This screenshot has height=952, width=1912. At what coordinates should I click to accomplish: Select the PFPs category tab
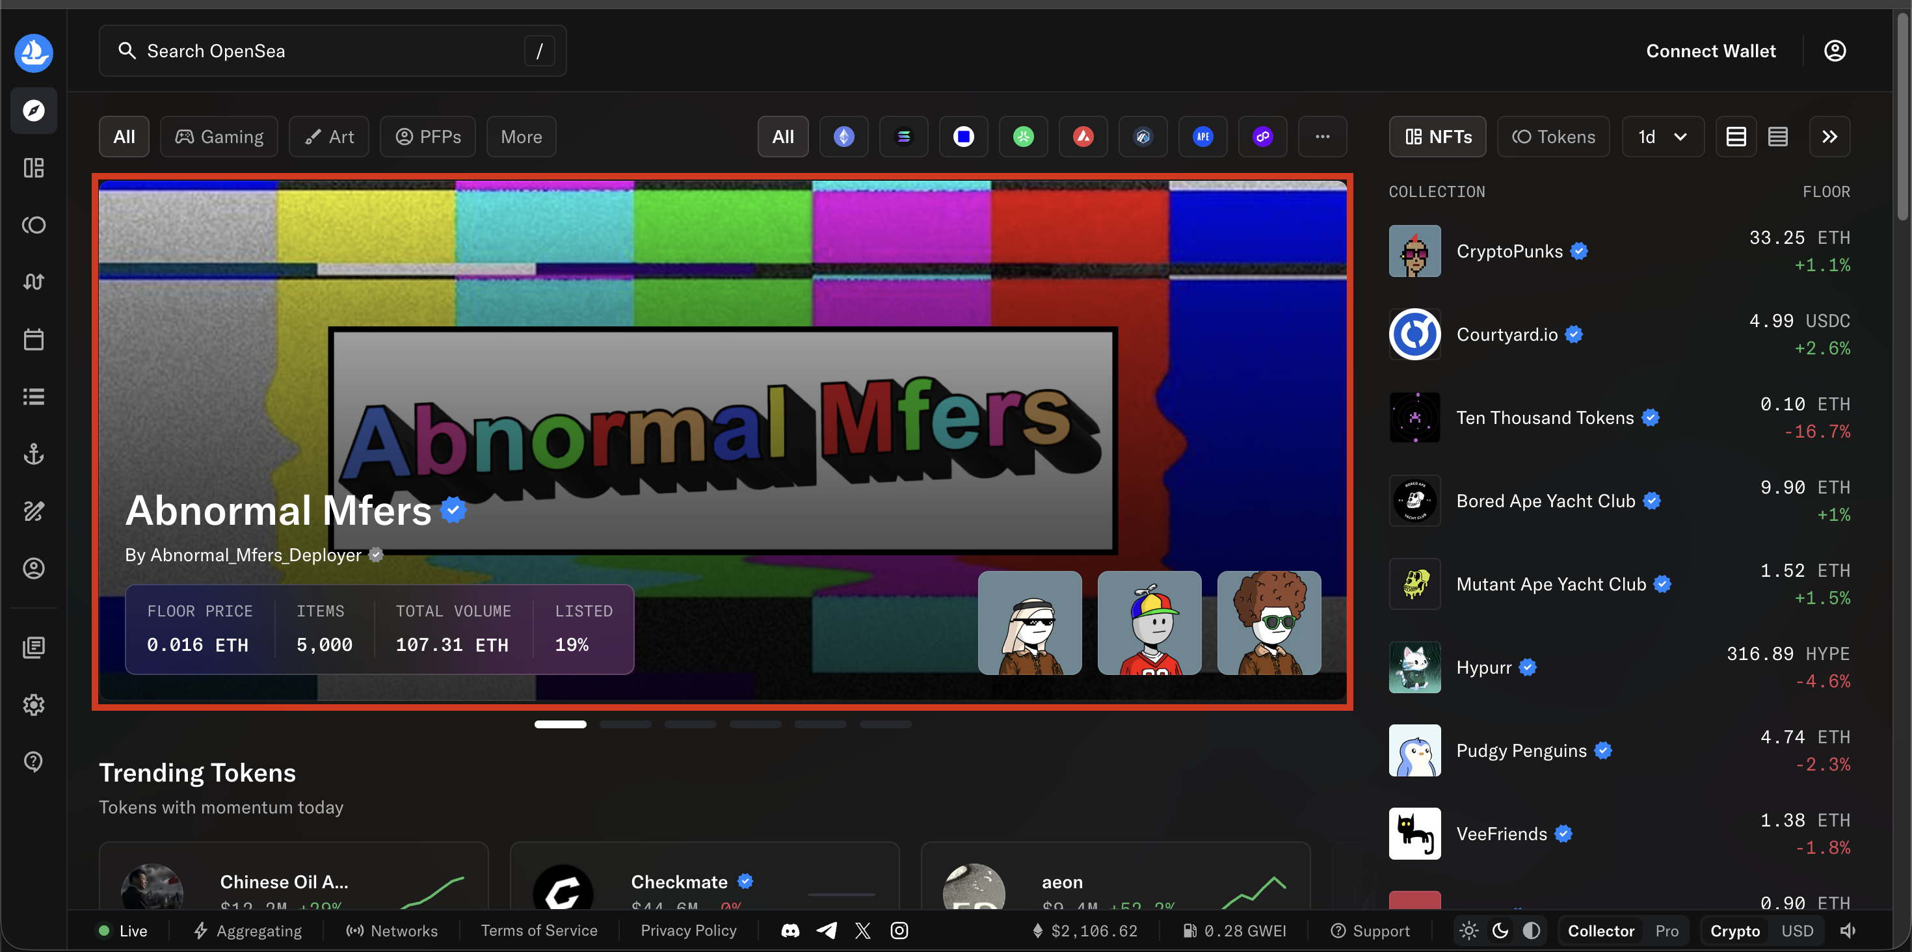point(427,137)
